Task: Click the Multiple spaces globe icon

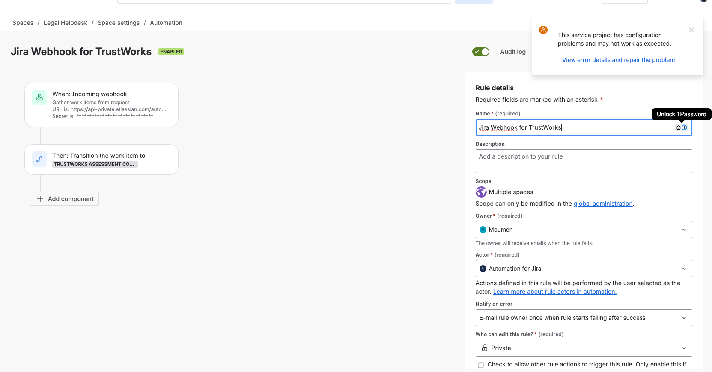Action: [481, 192]
